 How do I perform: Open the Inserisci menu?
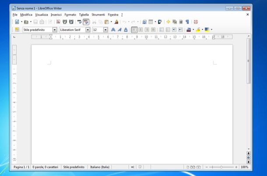coord(56,15)
